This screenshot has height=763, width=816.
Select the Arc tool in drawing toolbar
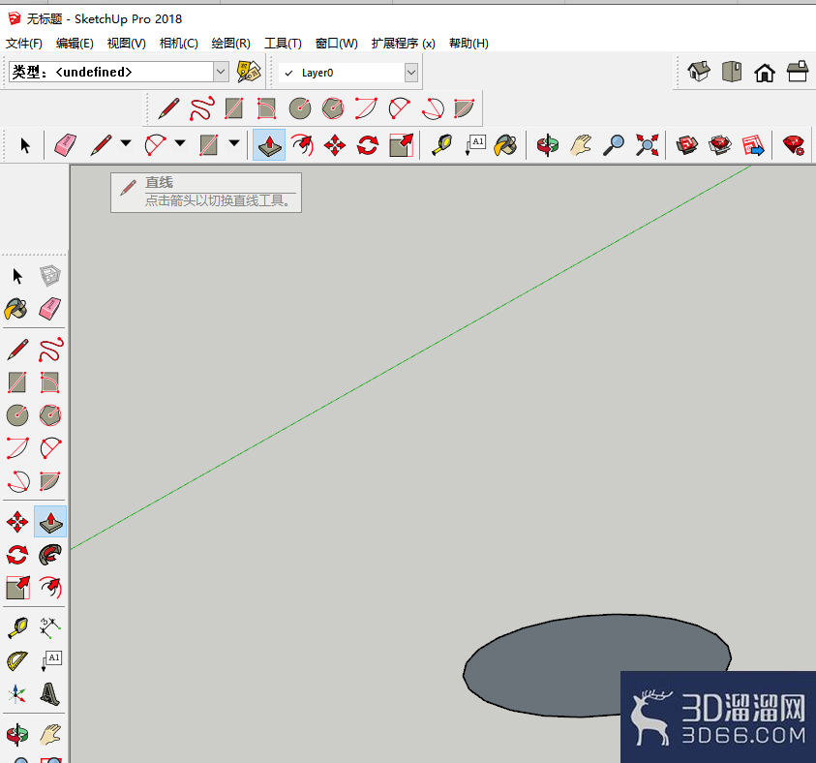coord(366,108)
